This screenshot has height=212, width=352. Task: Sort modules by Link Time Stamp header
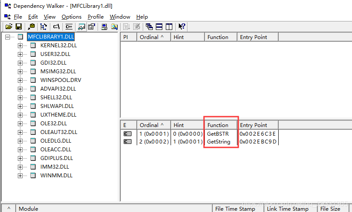[291, 209]
